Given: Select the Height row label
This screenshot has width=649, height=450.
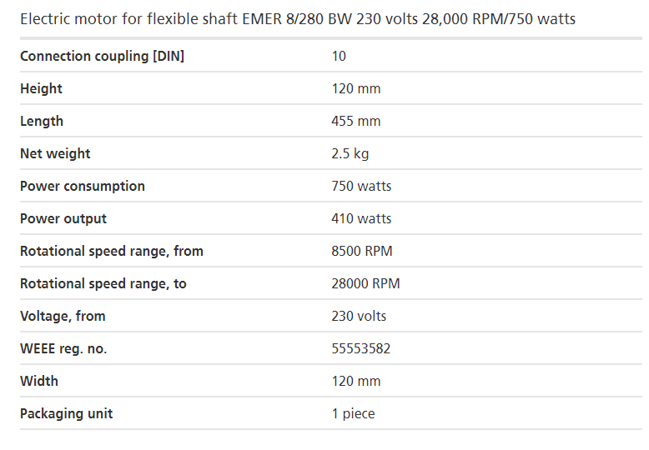Looking at the screenshot, I should [x=42, y=88].
